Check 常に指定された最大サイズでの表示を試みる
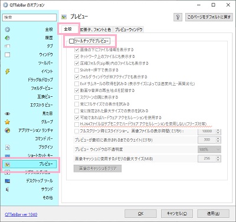The width and height of the screenshot is (236, 222). [77, 111]
